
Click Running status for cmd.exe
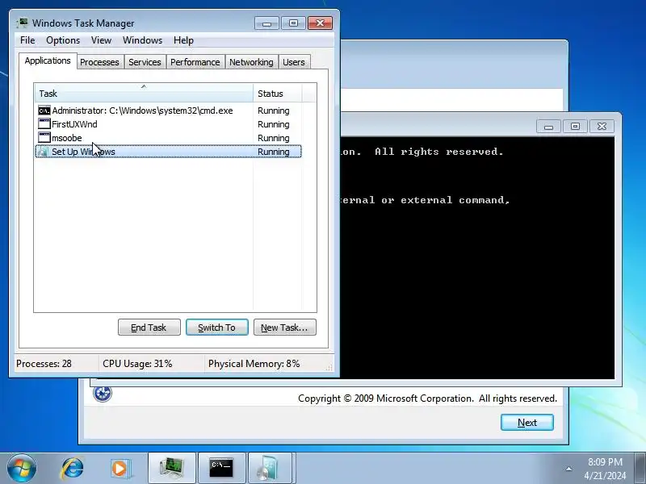[x=274, y=111]
